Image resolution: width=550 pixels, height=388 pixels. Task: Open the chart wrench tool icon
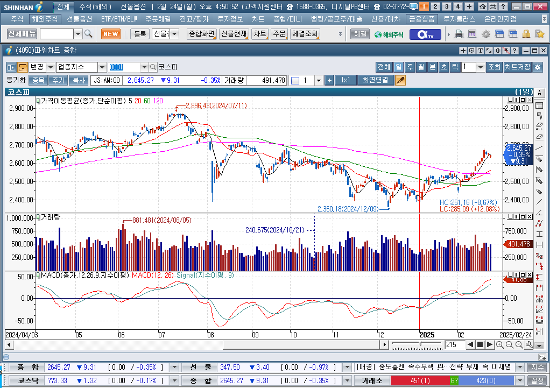pos(528,345)
